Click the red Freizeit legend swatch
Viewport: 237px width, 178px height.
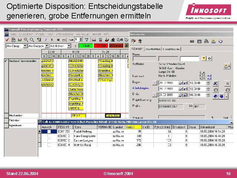click(101, 46)
